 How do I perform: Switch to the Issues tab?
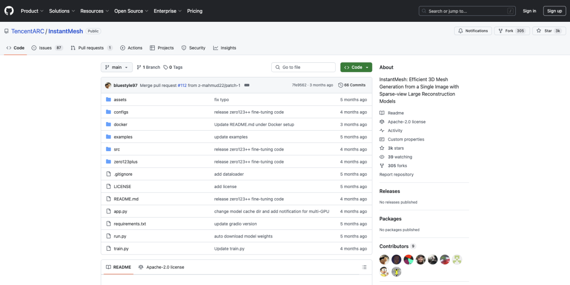pos(47,48)
